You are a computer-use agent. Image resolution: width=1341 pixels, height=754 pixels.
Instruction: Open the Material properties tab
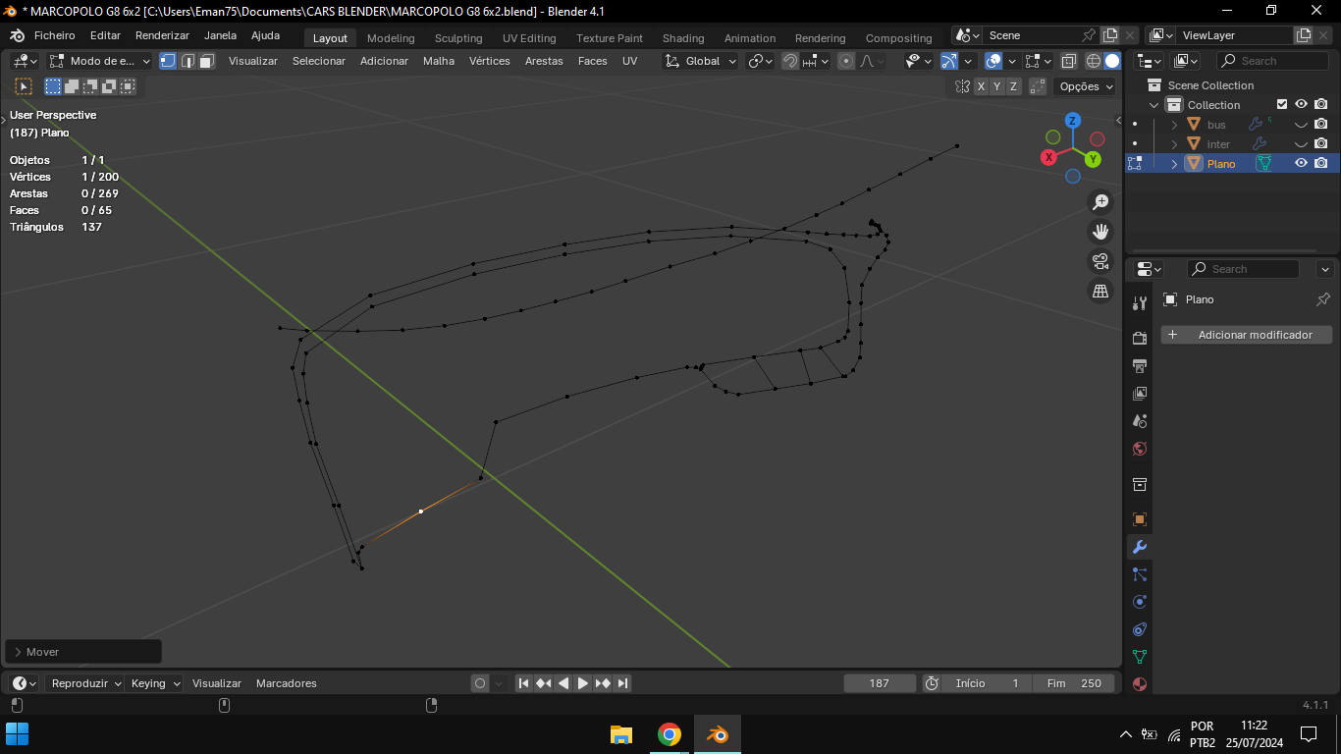1140,683
